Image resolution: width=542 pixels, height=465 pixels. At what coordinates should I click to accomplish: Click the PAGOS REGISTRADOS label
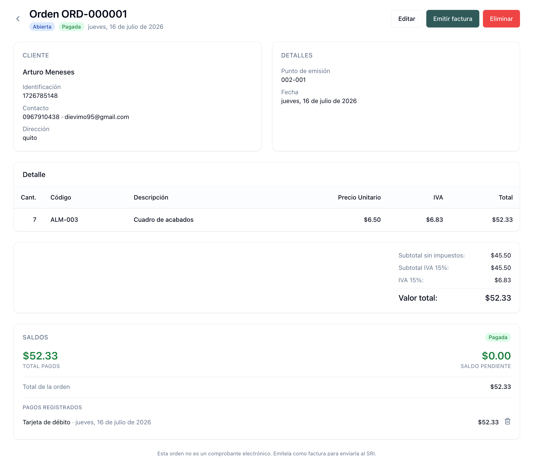tap(52, 407)
